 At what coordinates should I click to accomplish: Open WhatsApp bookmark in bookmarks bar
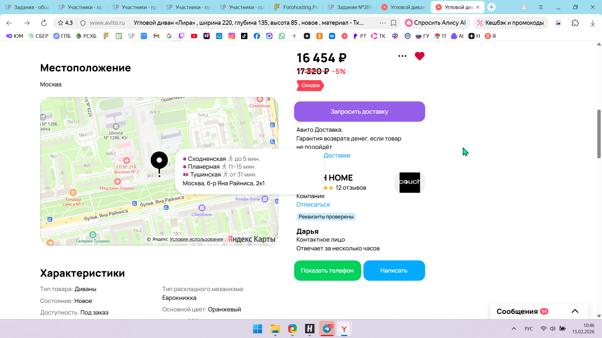[282, 36]
